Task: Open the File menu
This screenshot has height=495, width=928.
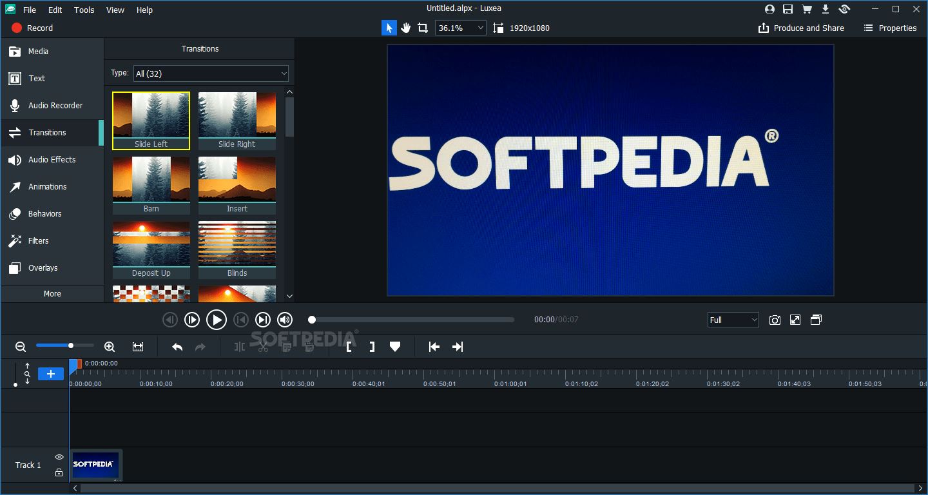Action: (x=30, y=10)
